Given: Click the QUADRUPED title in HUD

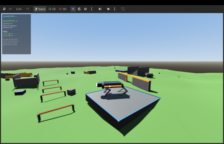Looking at the screenshot, I should (9, 16).
